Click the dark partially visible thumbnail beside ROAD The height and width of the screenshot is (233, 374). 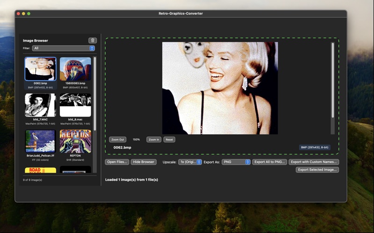pos(75,170)
